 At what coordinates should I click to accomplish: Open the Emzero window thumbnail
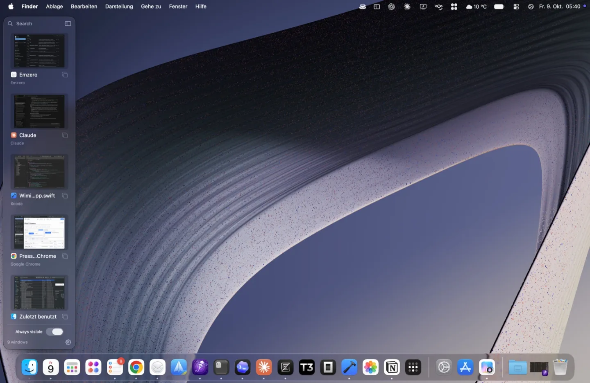(39, 51)
